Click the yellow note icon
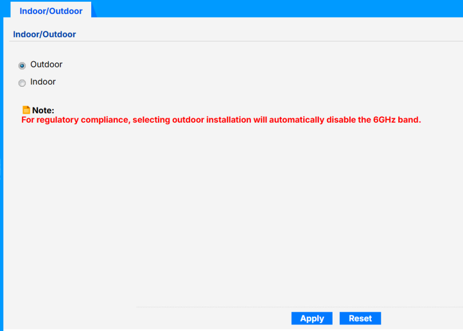The width and height of the screenshot is (463, 331). coord(26,110)
